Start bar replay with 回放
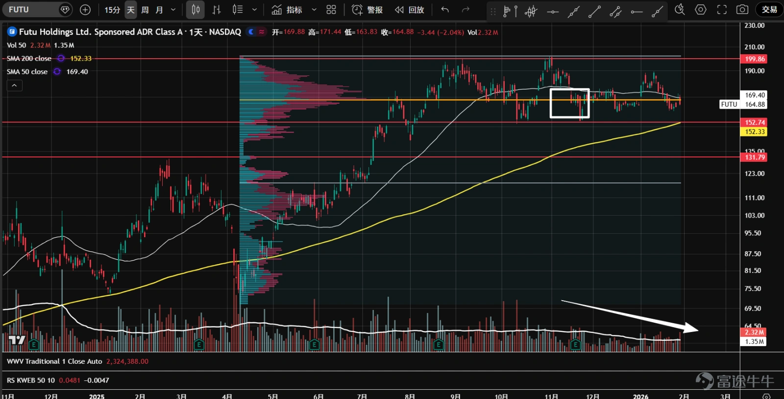Screen dimensions: 784x399 (x=410, y=10)
